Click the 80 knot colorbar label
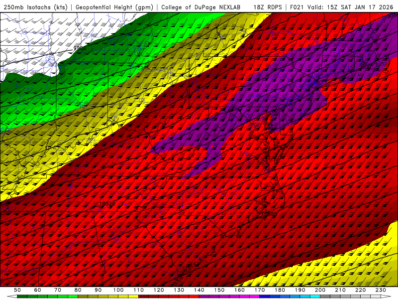This screenshot has height=299, width=398. (78, 290)
